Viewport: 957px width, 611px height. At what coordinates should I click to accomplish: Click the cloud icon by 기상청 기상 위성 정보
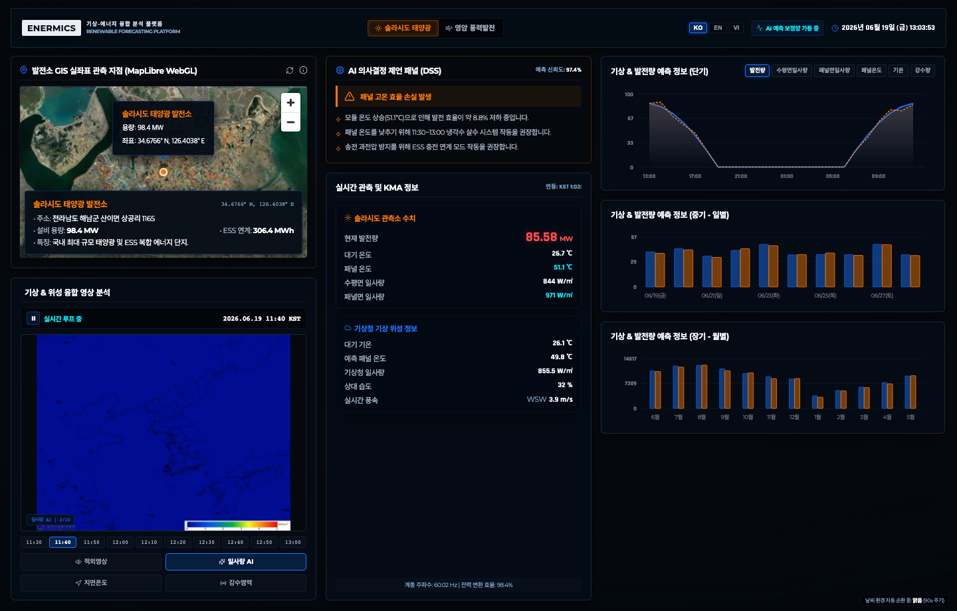(348, 328)
